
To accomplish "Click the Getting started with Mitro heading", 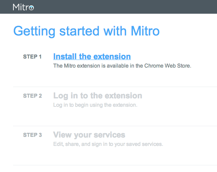I will (x=86, y=31).
